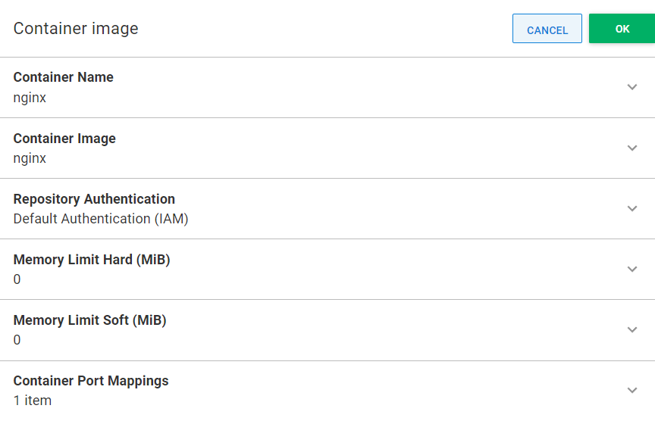Click the Memory Limit Hard (MiB) label
655x421 pixels.
[92, 260]
